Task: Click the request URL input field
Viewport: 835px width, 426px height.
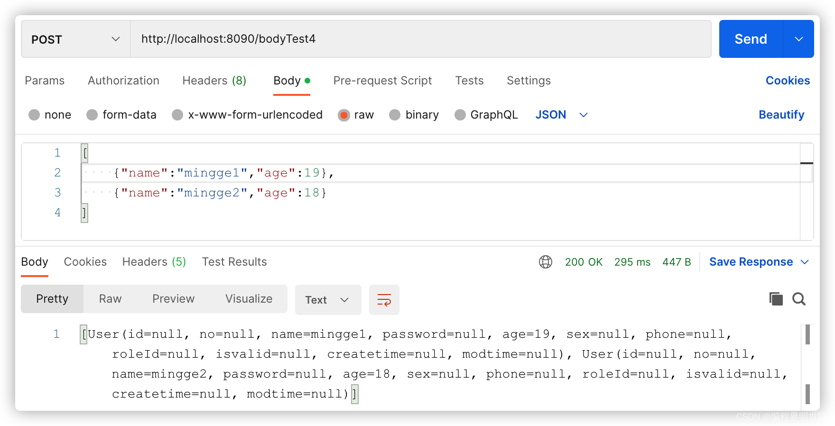Action: [x=420, y=39]
